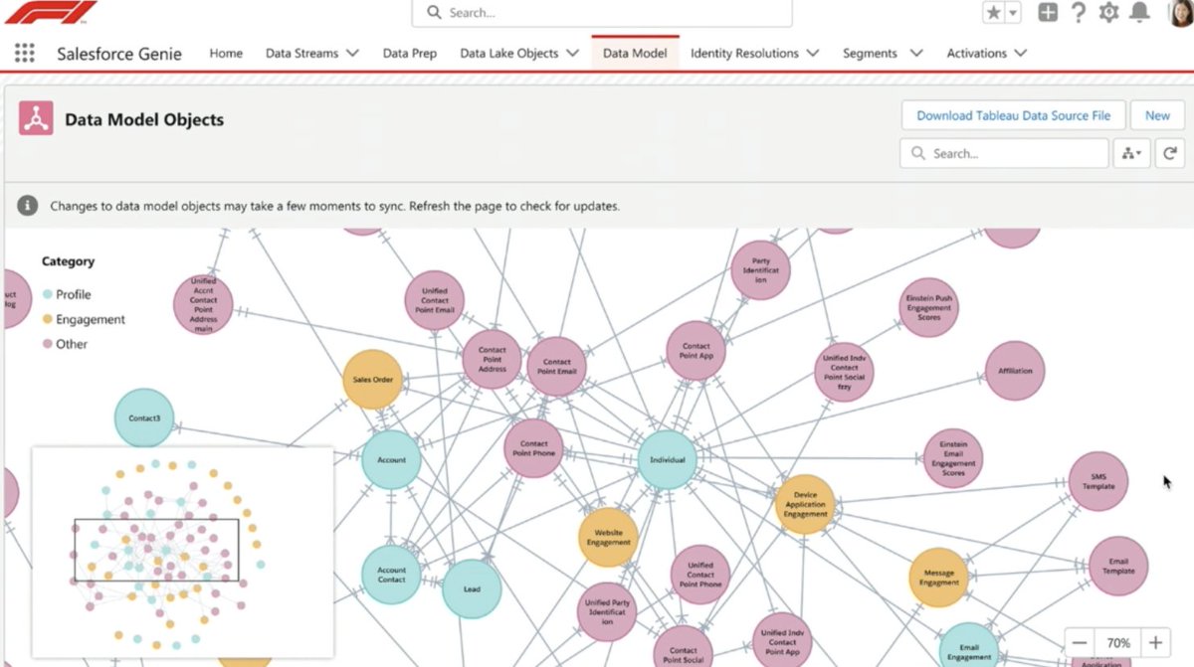
Task: Open the graph view layout dropdown
Action: point(1132,153)
